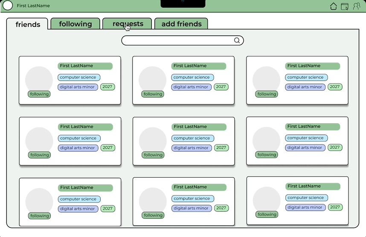Open First LastName on third-row left card
Viewport: 366px width, 237px height.
[85, 188]
